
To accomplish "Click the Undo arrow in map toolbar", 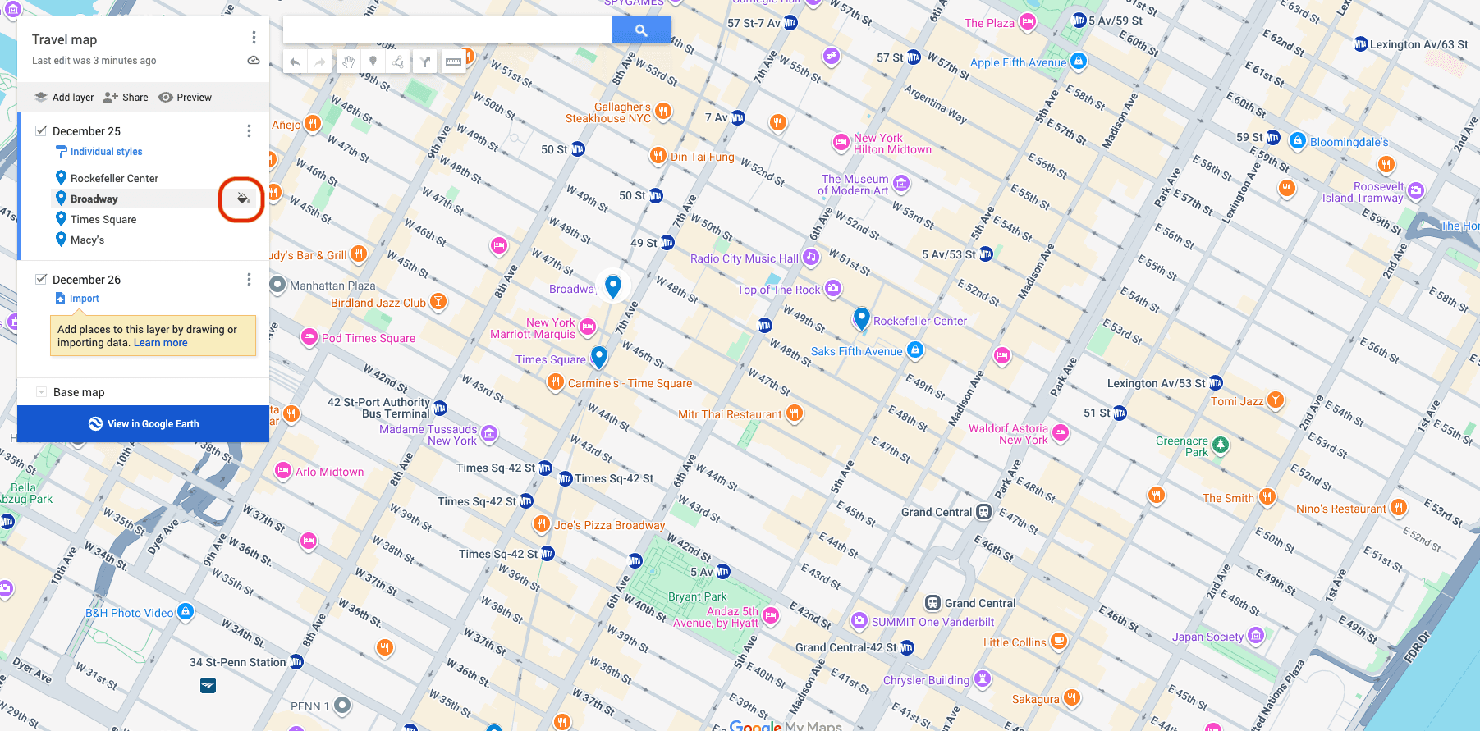I will [x=295, y=62].
